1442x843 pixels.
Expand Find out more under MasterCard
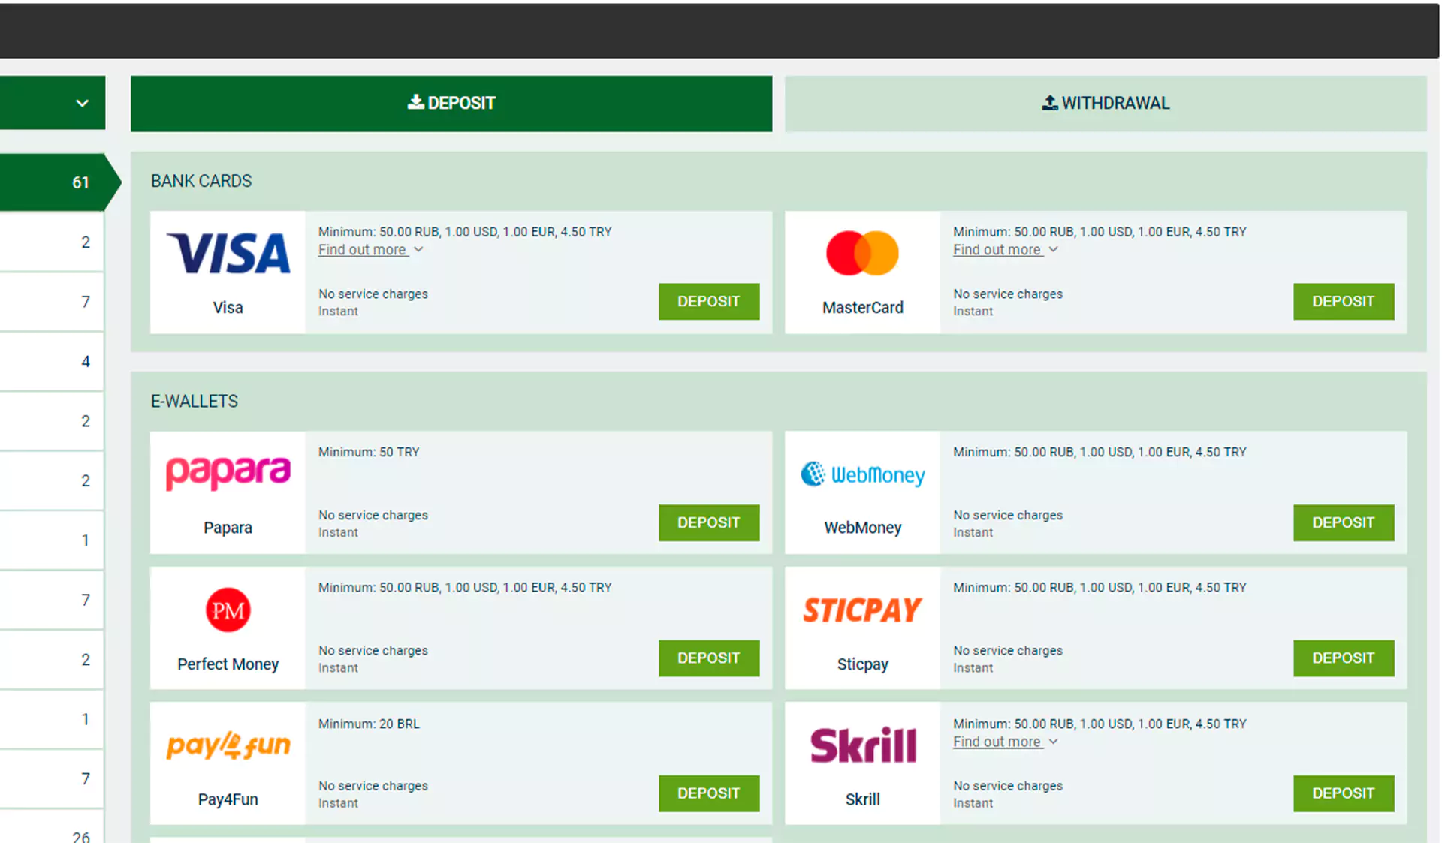(x=1005, y=250)
